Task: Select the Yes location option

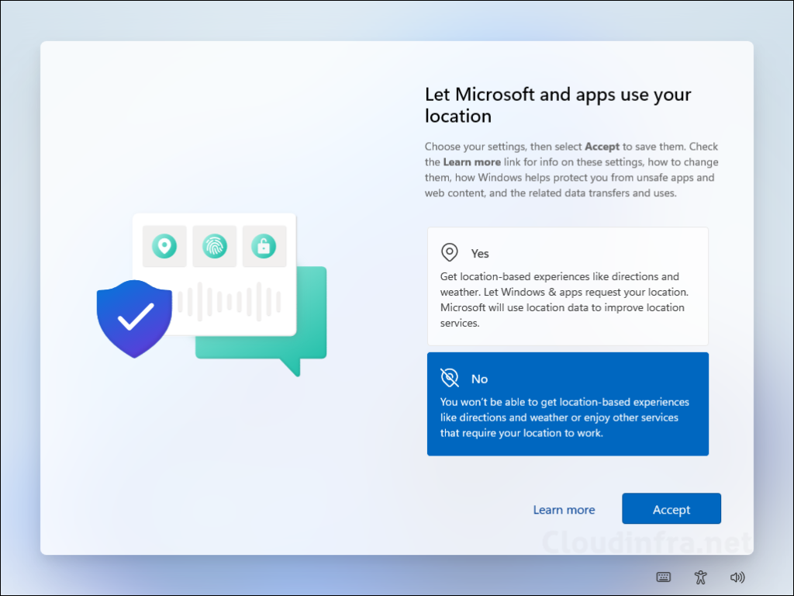Action: coord(568,286)
